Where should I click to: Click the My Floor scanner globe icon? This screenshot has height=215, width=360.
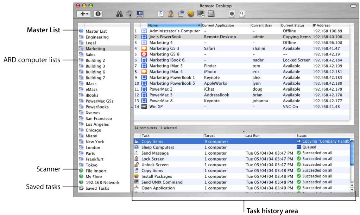click(81, 176)
